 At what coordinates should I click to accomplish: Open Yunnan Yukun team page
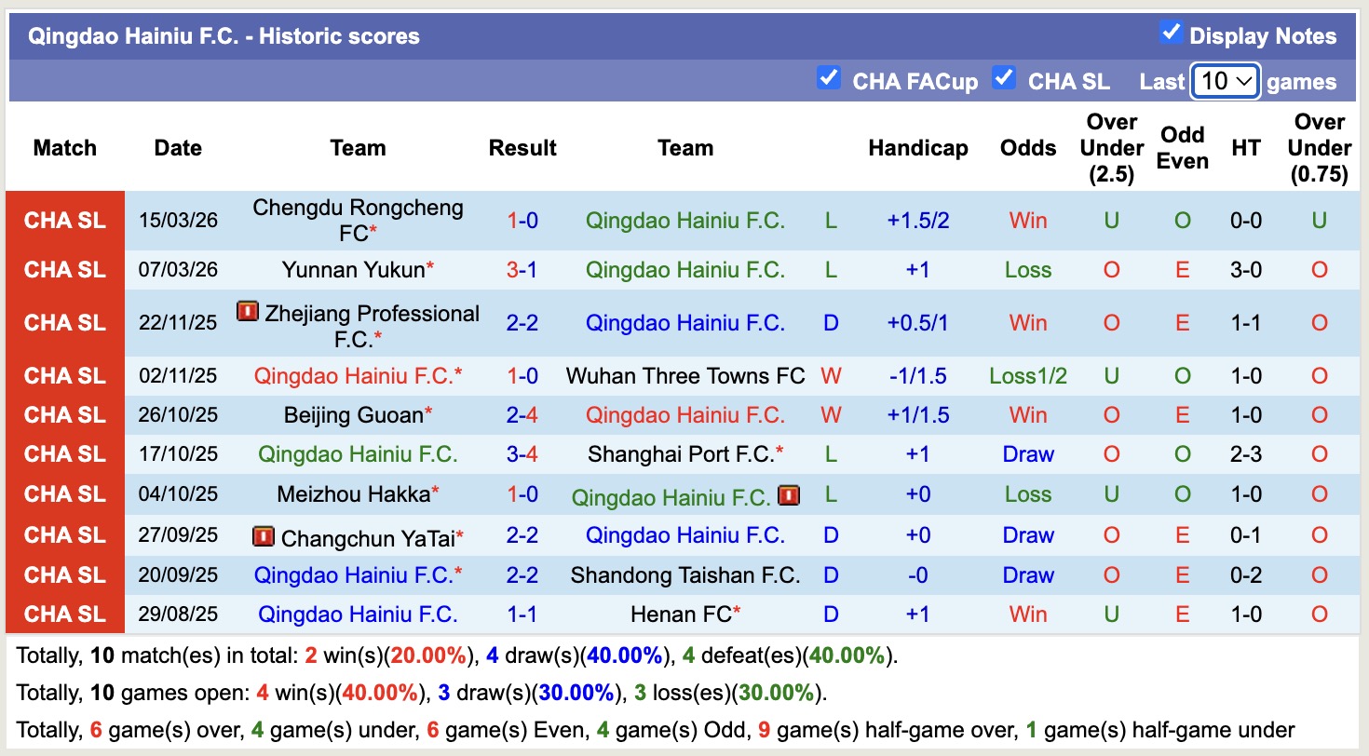(x=353, y=270)
